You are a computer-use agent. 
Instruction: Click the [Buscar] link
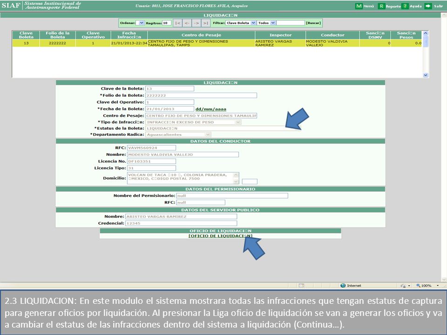click(313, 23)
